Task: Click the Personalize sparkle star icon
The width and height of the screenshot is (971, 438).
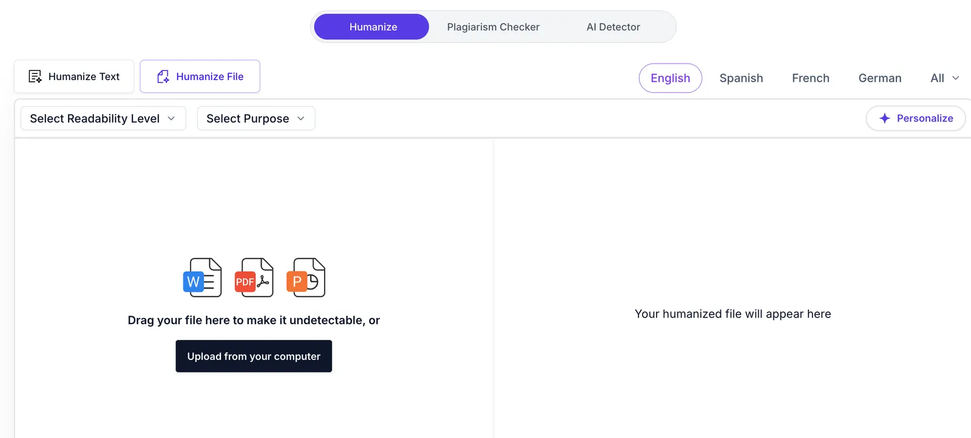Action: [x=884, y=118]
